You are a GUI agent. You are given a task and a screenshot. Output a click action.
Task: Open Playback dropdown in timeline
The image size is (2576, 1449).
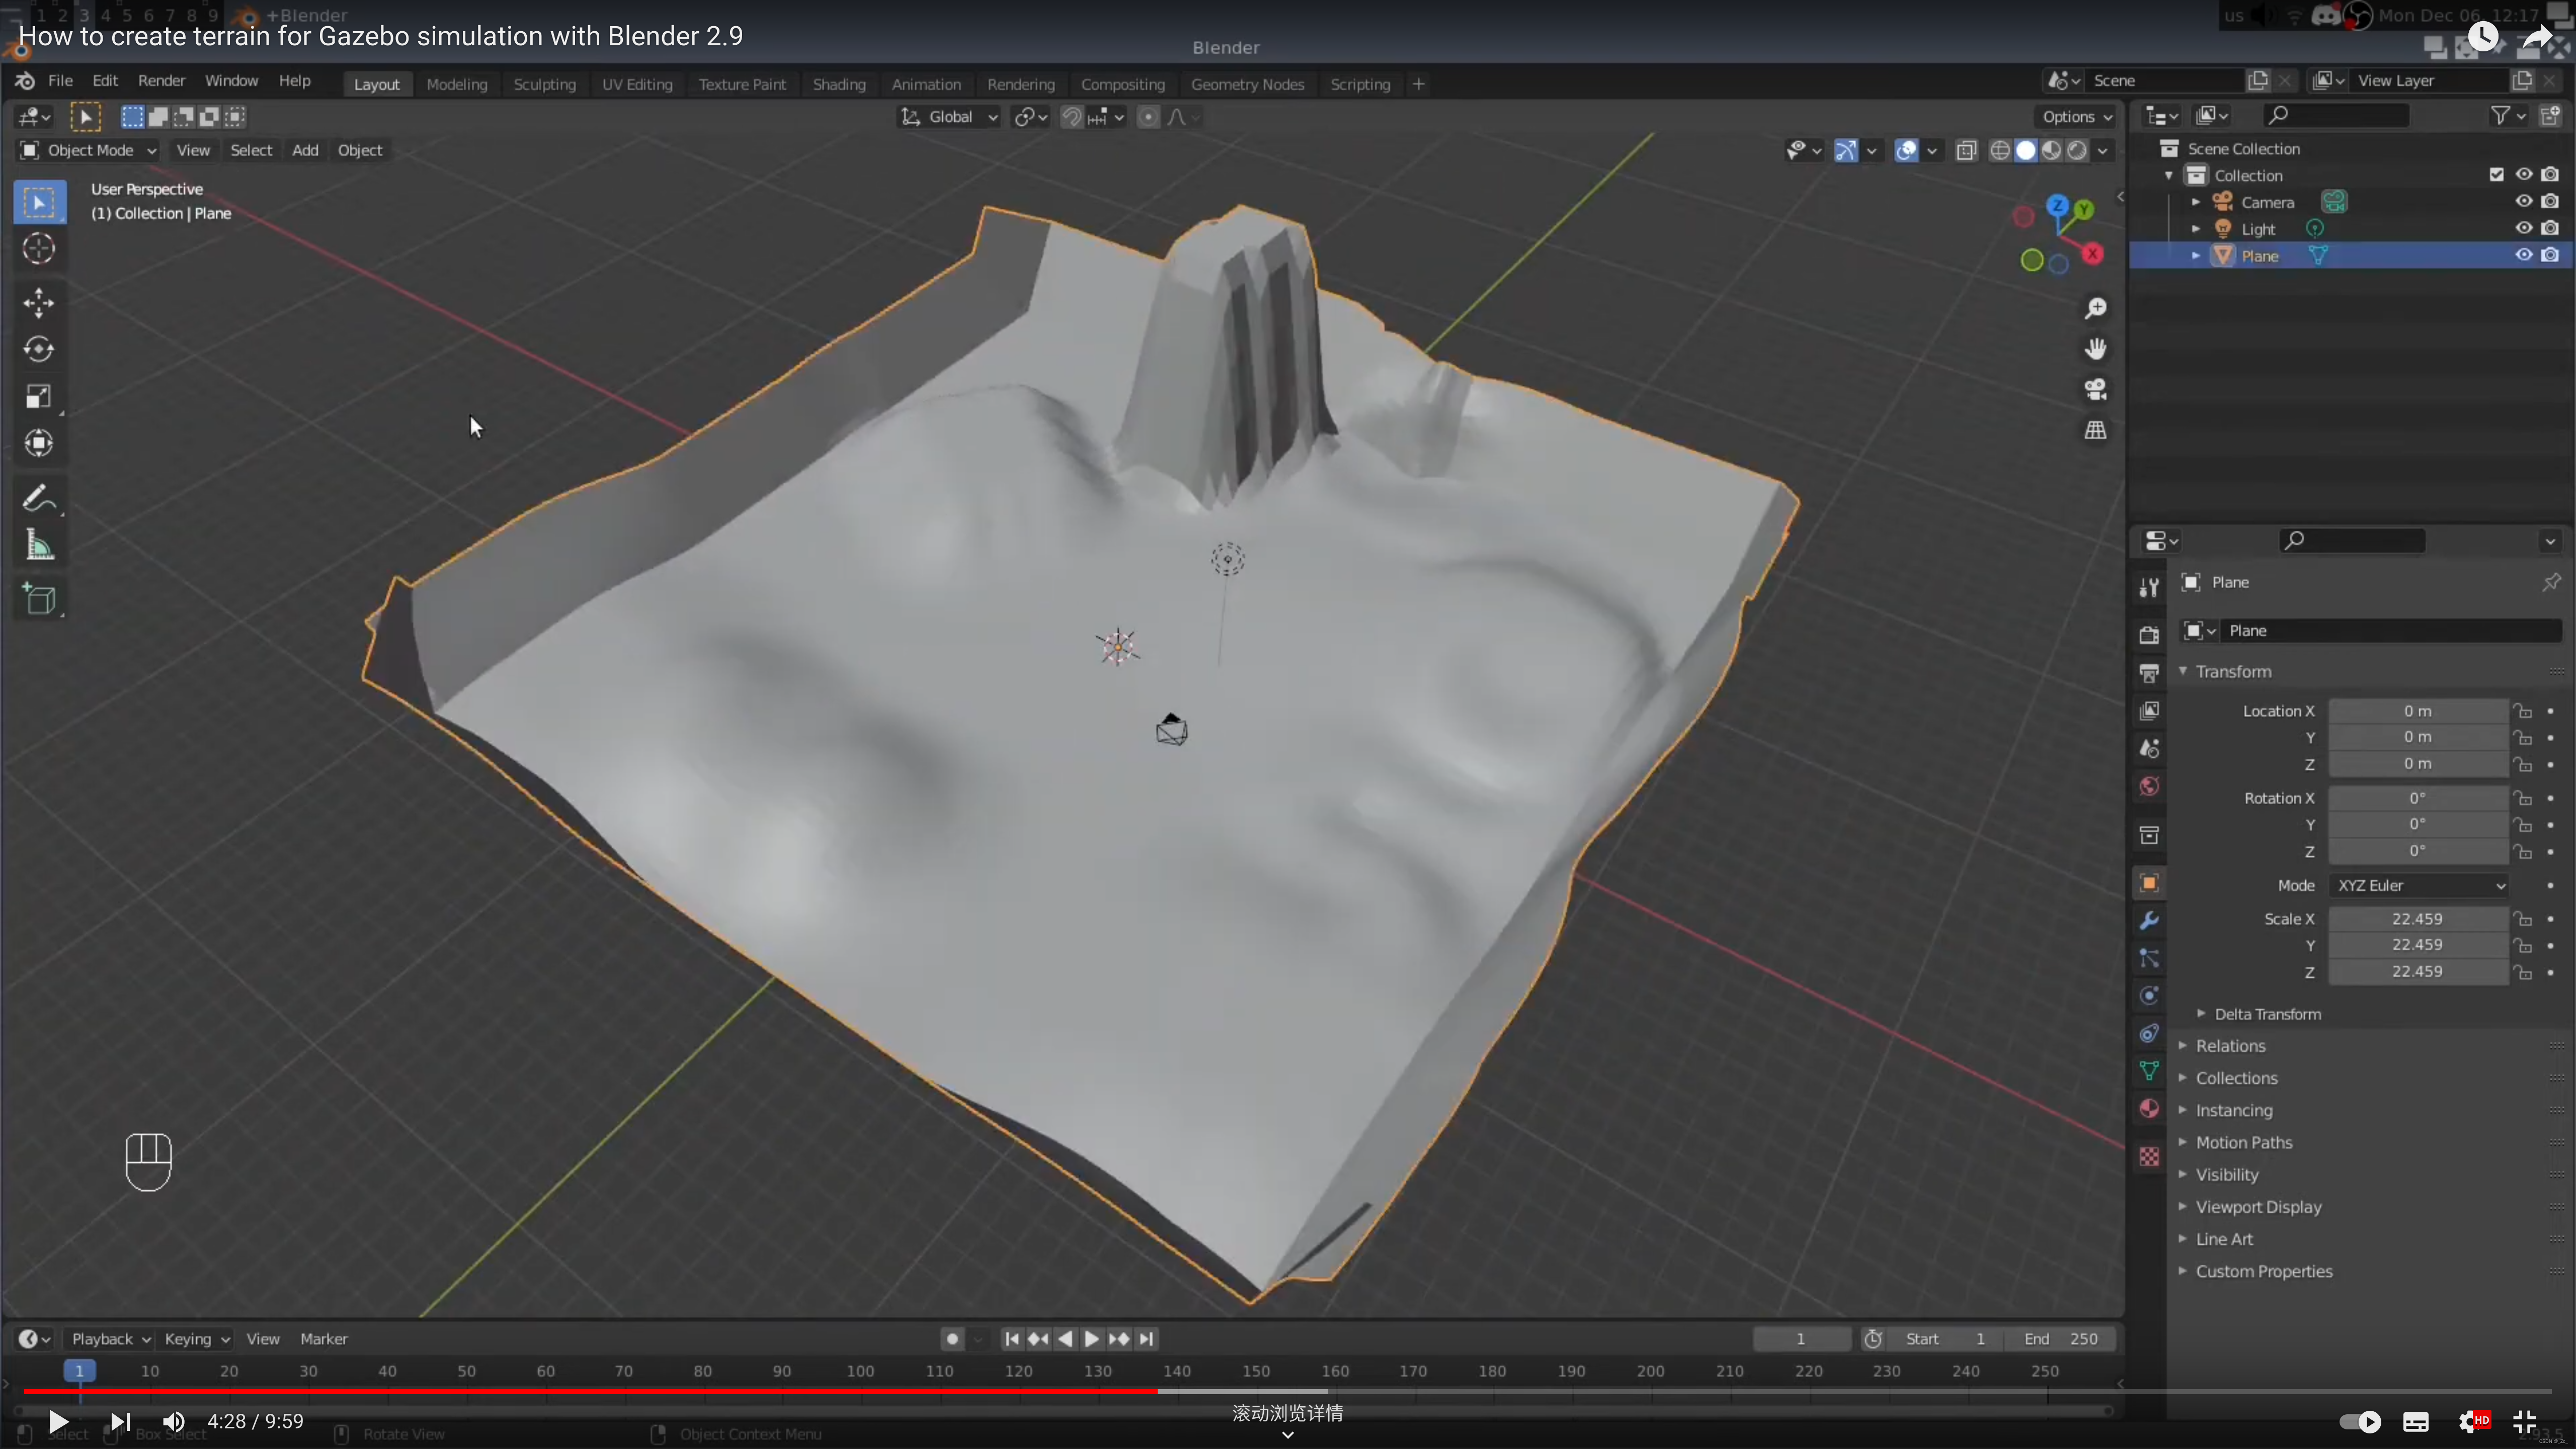pyautogui.click(x=110, y=1339)
